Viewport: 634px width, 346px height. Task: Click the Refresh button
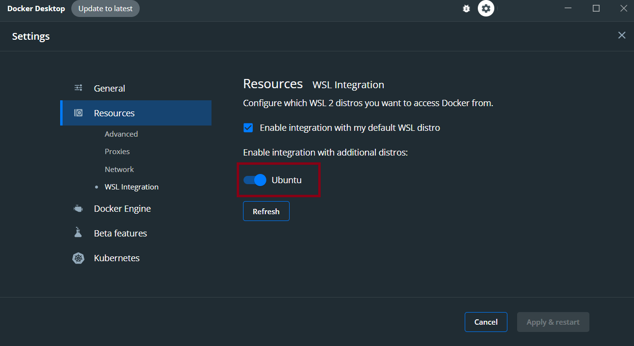tap(266, 211)
